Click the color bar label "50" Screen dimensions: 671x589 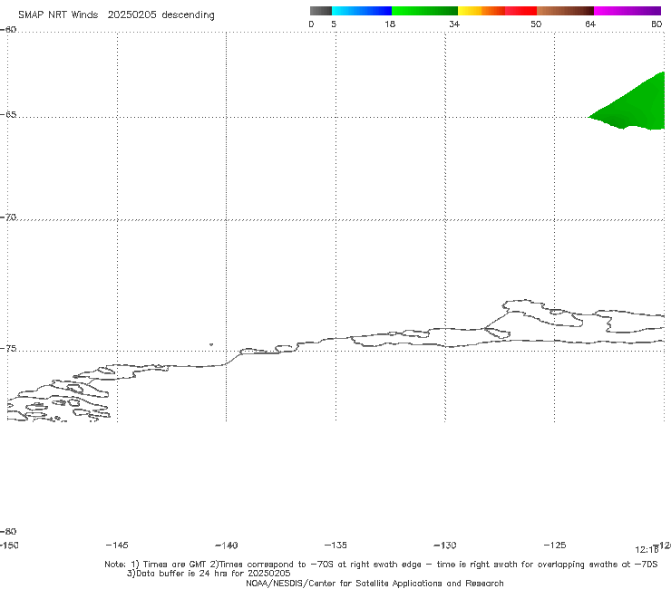(x=536, y=24)
